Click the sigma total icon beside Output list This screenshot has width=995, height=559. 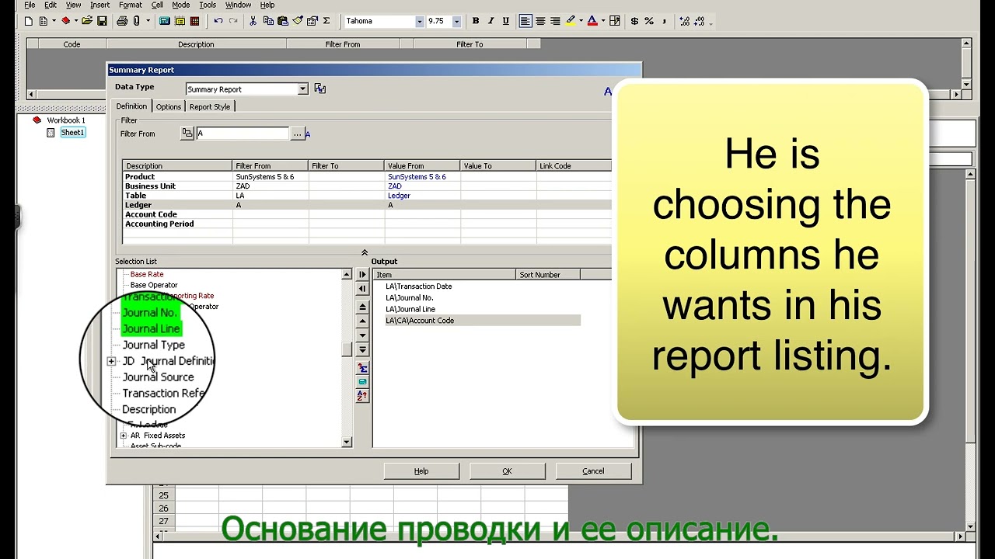point(362,368)
